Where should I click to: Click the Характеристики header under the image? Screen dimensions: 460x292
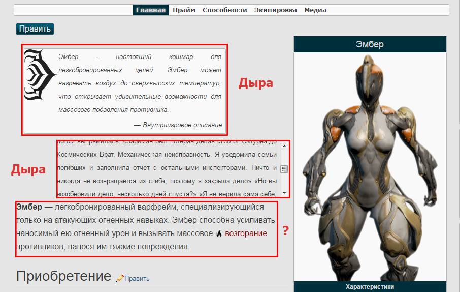click(x=370, y=287)
